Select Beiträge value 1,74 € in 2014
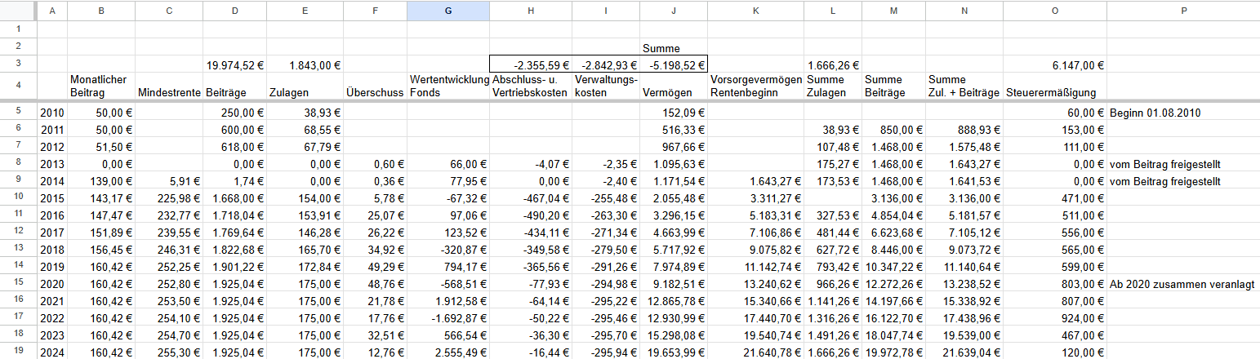The height and width of the screenshot is (359, 1260). click(236, 181)
